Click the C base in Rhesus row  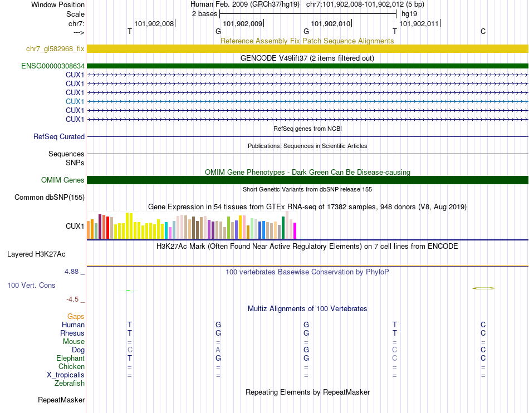(x=483, y=333)
